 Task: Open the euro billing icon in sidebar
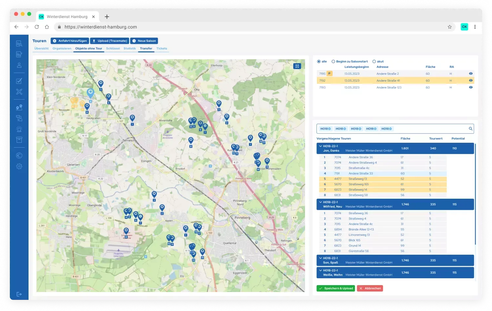19,155
